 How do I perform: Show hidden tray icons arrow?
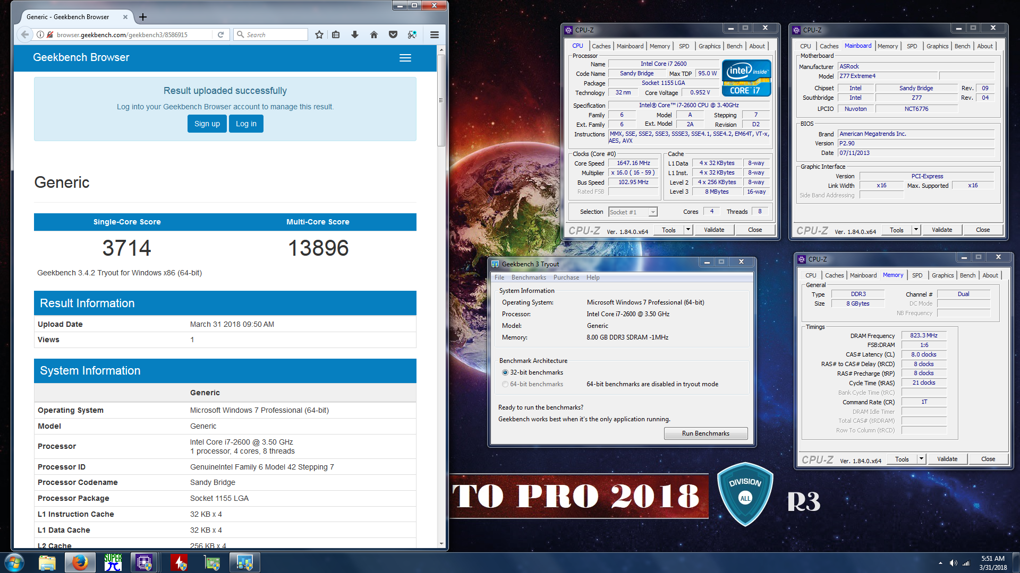point(940,563)
